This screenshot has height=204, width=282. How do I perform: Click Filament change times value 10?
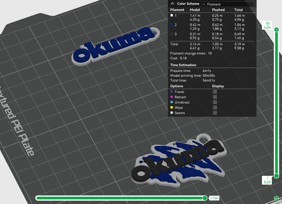210,53
